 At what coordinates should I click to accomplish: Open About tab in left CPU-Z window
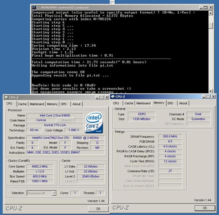(x=76, y=104)
